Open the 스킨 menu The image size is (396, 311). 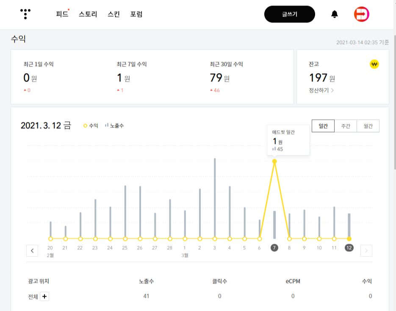(114, 14)
